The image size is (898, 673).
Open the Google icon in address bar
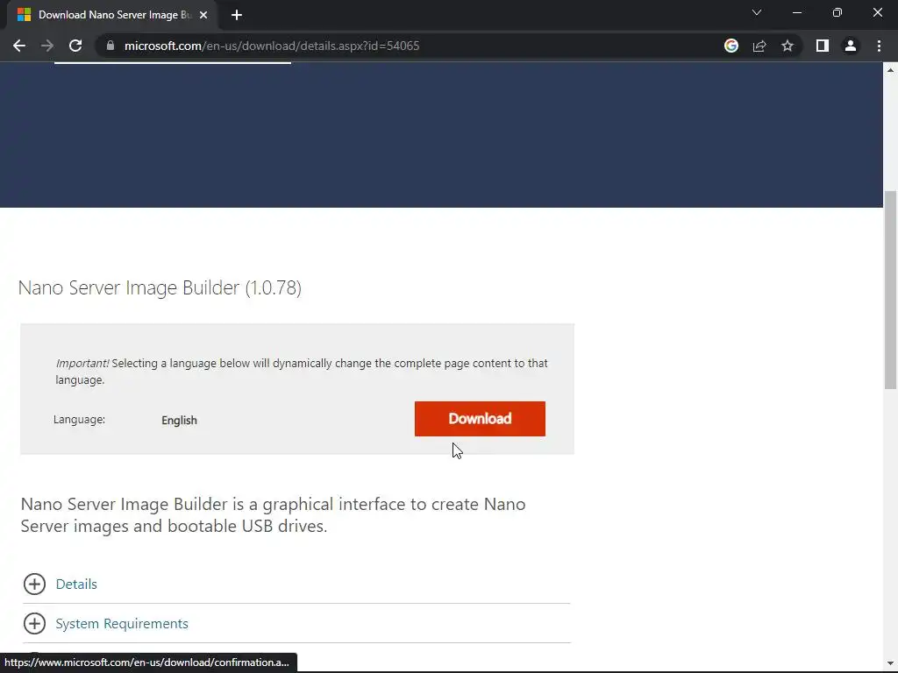pyautogui.click(x=731, y=46)
